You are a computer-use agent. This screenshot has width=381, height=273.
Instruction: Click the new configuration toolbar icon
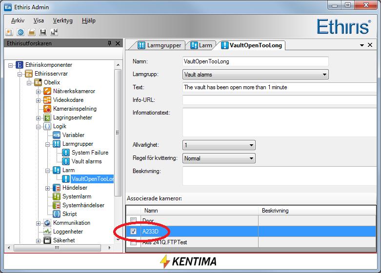[x=9, y=32]
